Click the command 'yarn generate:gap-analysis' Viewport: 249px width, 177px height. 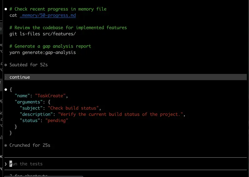43,52
